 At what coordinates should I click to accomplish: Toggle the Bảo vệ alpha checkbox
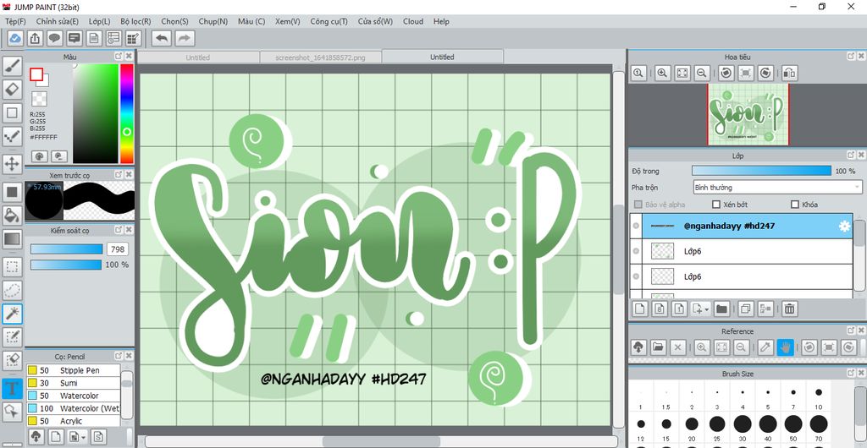tap(638, 205)
